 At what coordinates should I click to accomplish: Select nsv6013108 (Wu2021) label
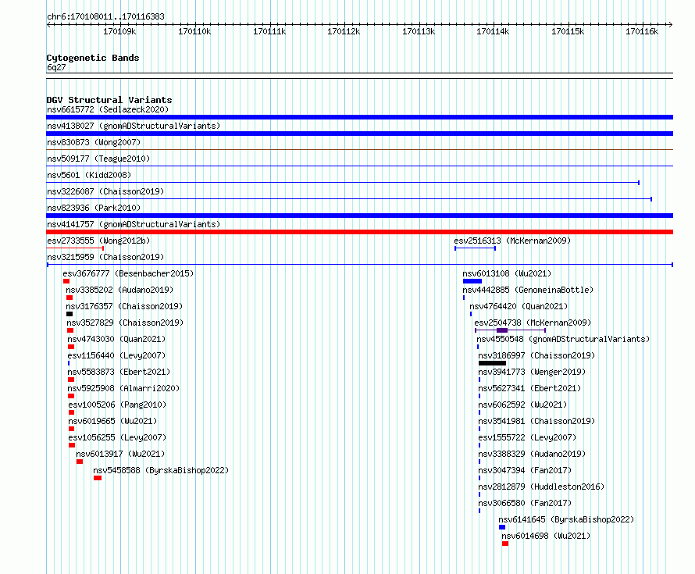pos(507,273)
